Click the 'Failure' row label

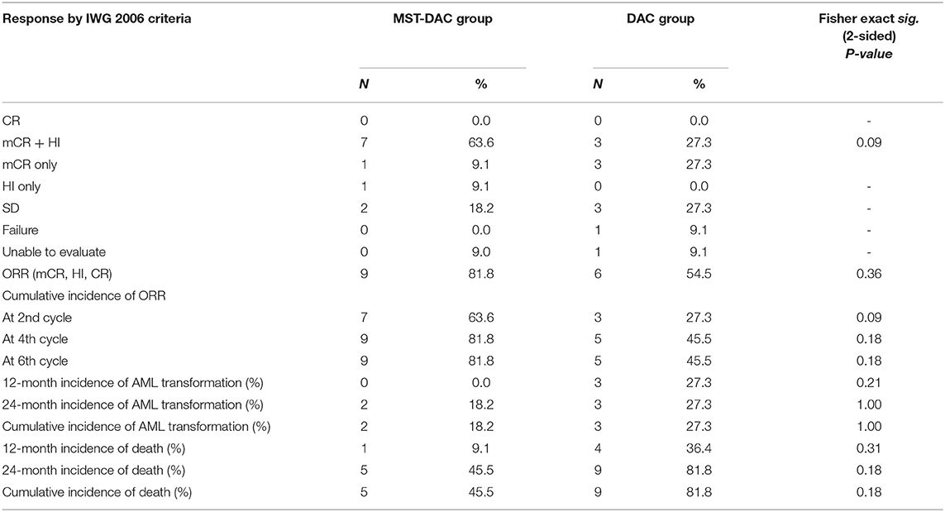26,230
